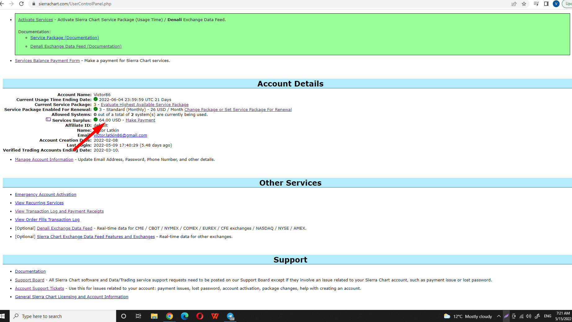
Task: Click the usage ending date 2022-06-04
Action: click(x=111, y=99)
